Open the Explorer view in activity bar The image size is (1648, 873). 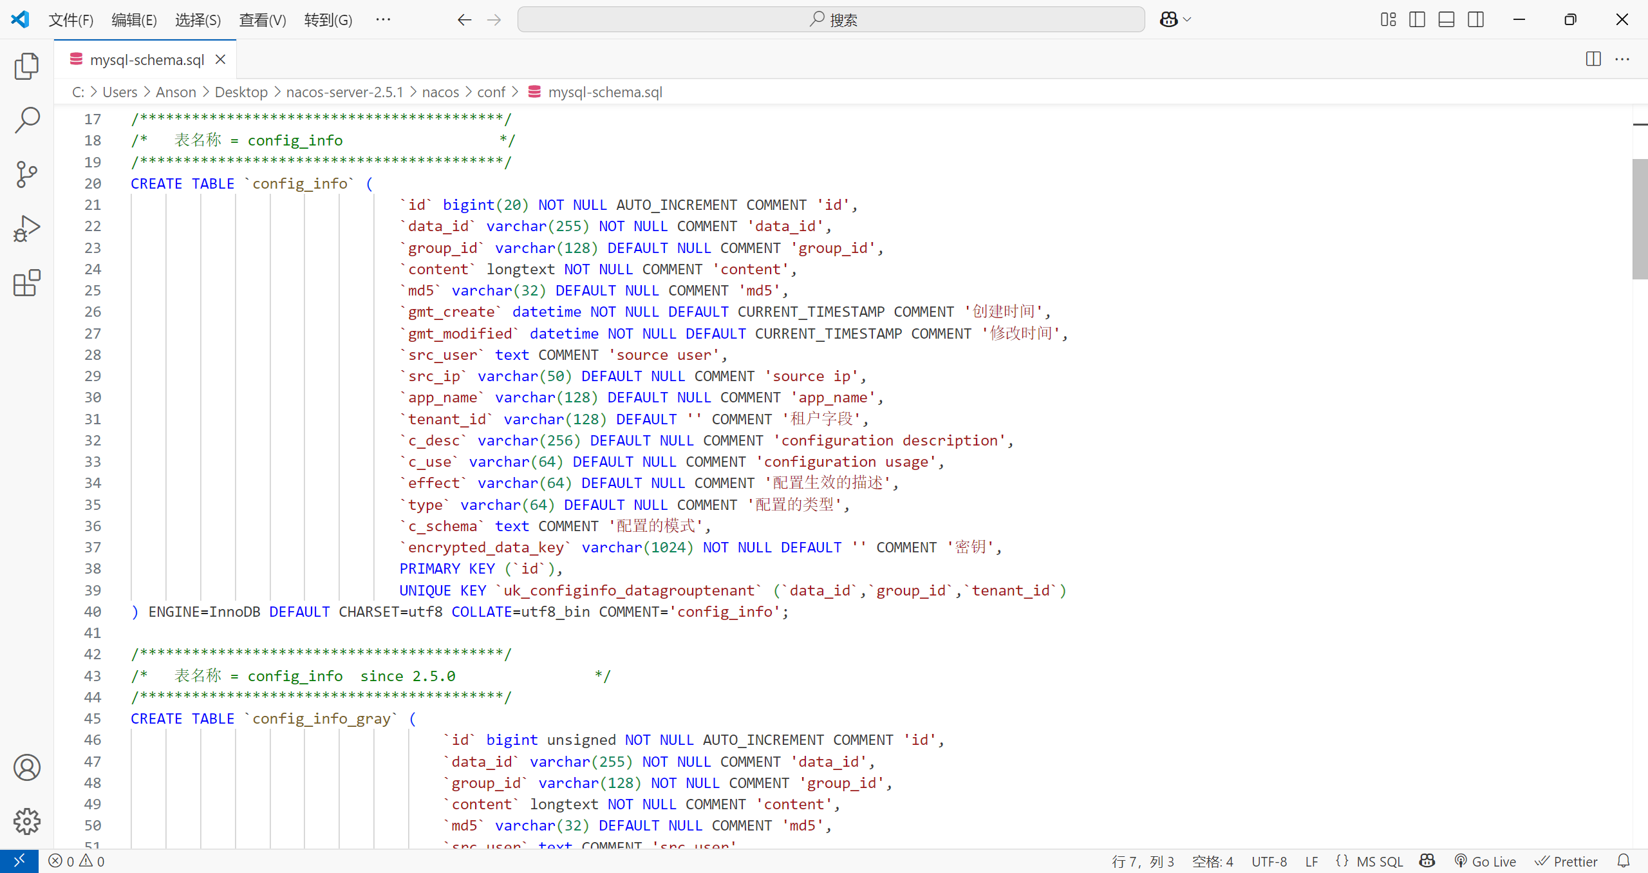point(26,66)
